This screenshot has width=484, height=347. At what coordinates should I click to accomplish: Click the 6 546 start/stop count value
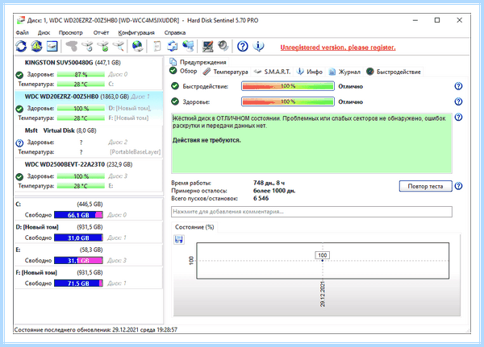click(261, 199)
